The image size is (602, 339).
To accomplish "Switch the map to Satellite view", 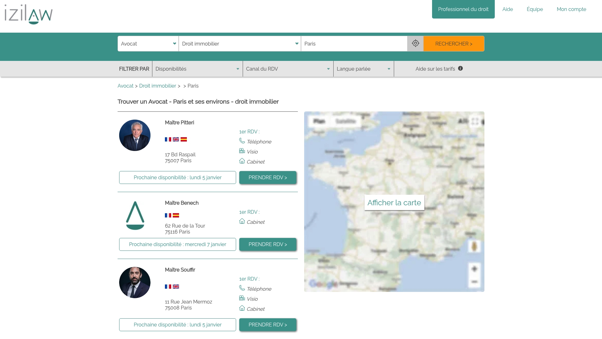I will [345, 121].
